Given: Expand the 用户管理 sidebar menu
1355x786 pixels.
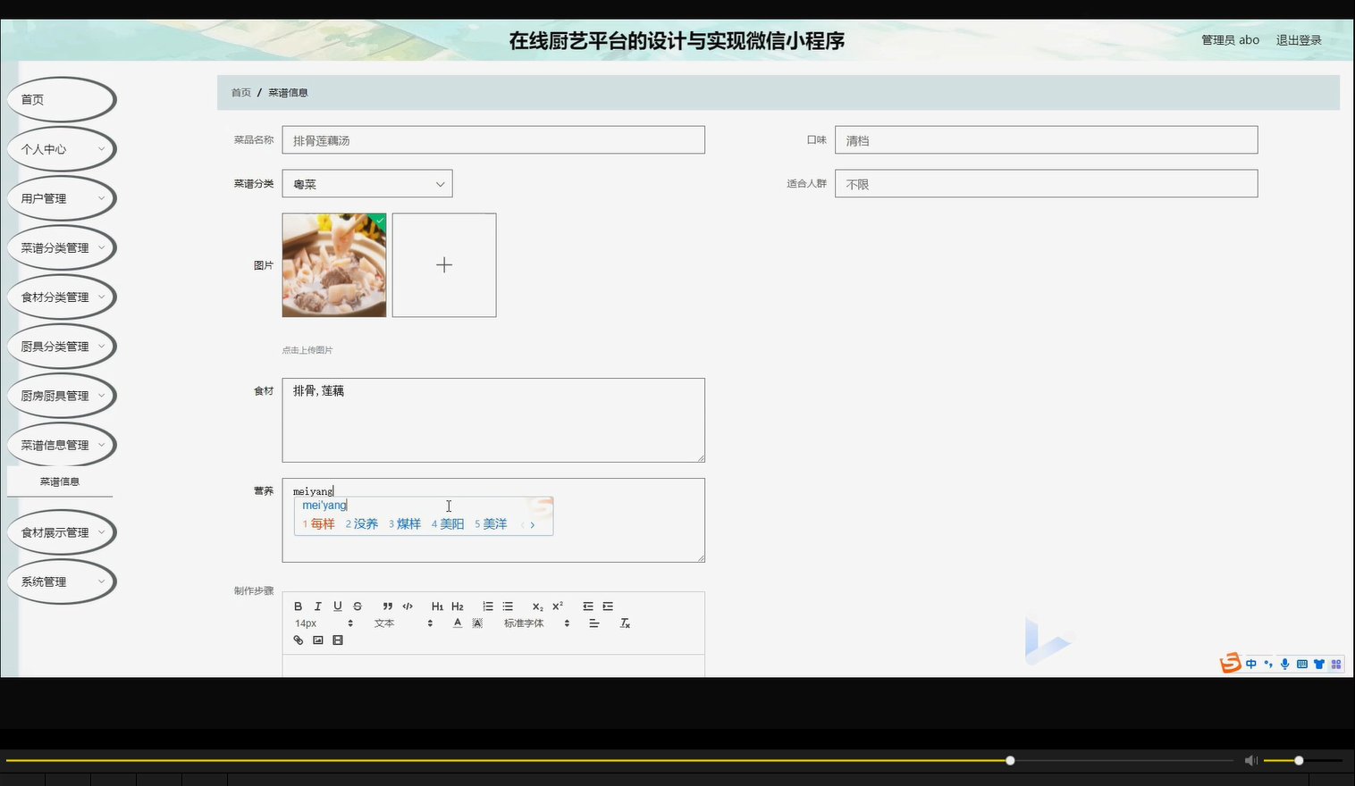Looking at the screenshot, I should click(62, 198).
